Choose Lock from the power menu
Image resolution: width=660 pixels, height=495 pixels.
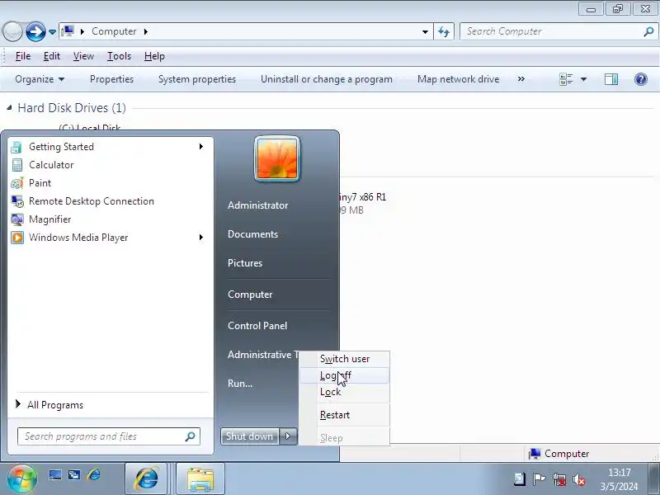pos(345,392)
